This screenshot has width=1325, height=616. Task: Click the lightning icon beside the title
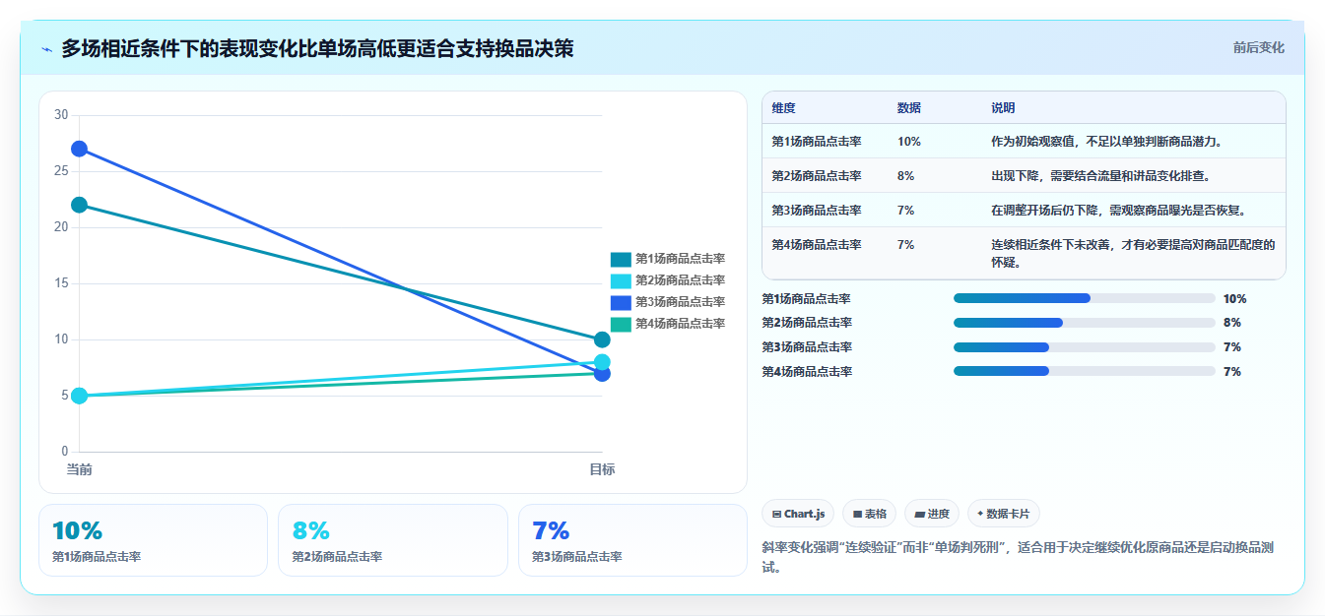46,49
